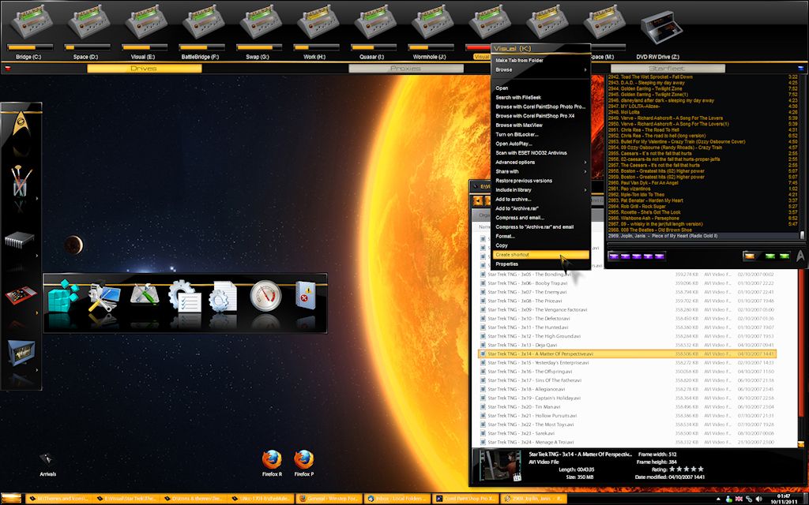The width and height of the screenshot is (809, 505).
Task: Switch to the Proxies tab
Action: (x=405, y=69)
